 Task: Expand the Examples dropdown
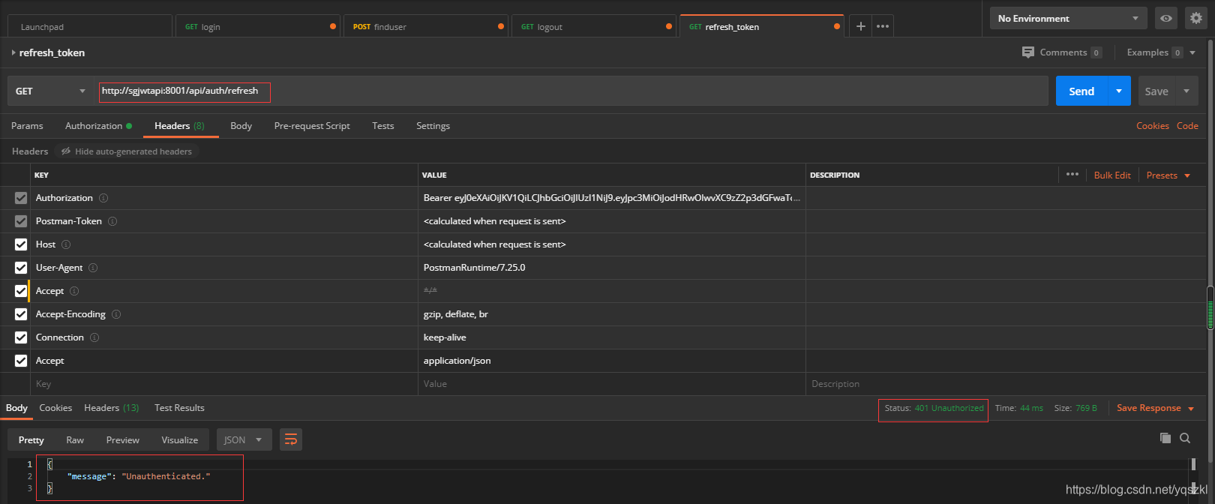coord(1192,52)
